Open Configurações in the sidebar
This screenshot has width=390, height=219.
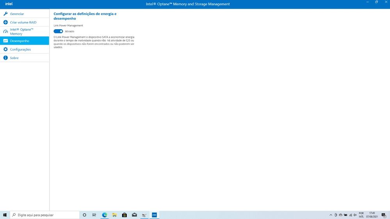click(x=24, y=49)
